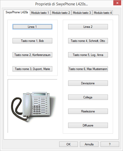The height and width of the screenshot is (151, 123).
Task: Select Tasto nome 5, Log, Anna
Action: 88,55
